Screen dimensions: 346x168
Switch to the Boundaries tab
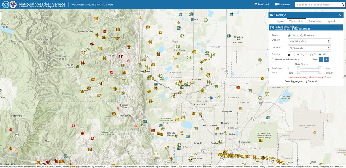(315, 21)
